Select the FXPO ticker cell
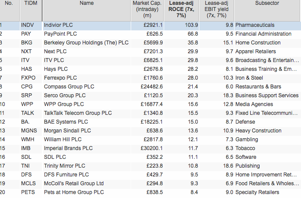Viewport: 301px width, 198px height. coord(28,78)
